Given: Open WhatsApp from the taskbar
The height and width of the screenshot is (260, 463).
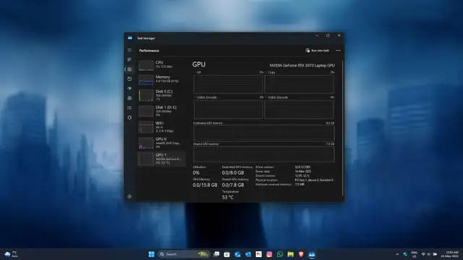Looking at the screenshot, I should click(280, 254).
